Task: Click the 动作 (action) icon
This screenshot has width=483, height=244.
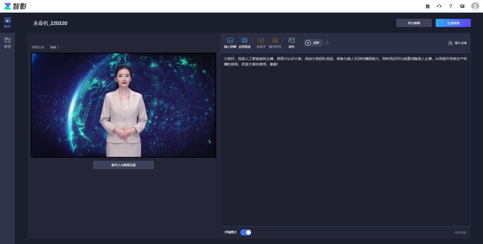Action: [x=292, y=41]
